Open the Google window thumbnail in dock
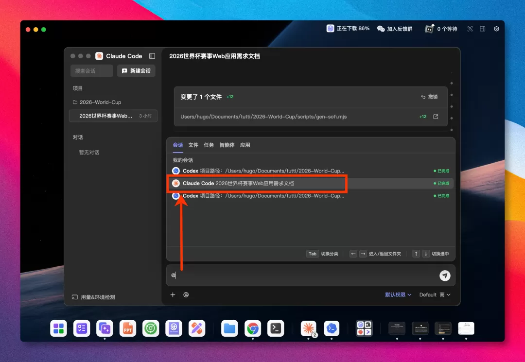The image size is (525, 362). pos(397,328)
